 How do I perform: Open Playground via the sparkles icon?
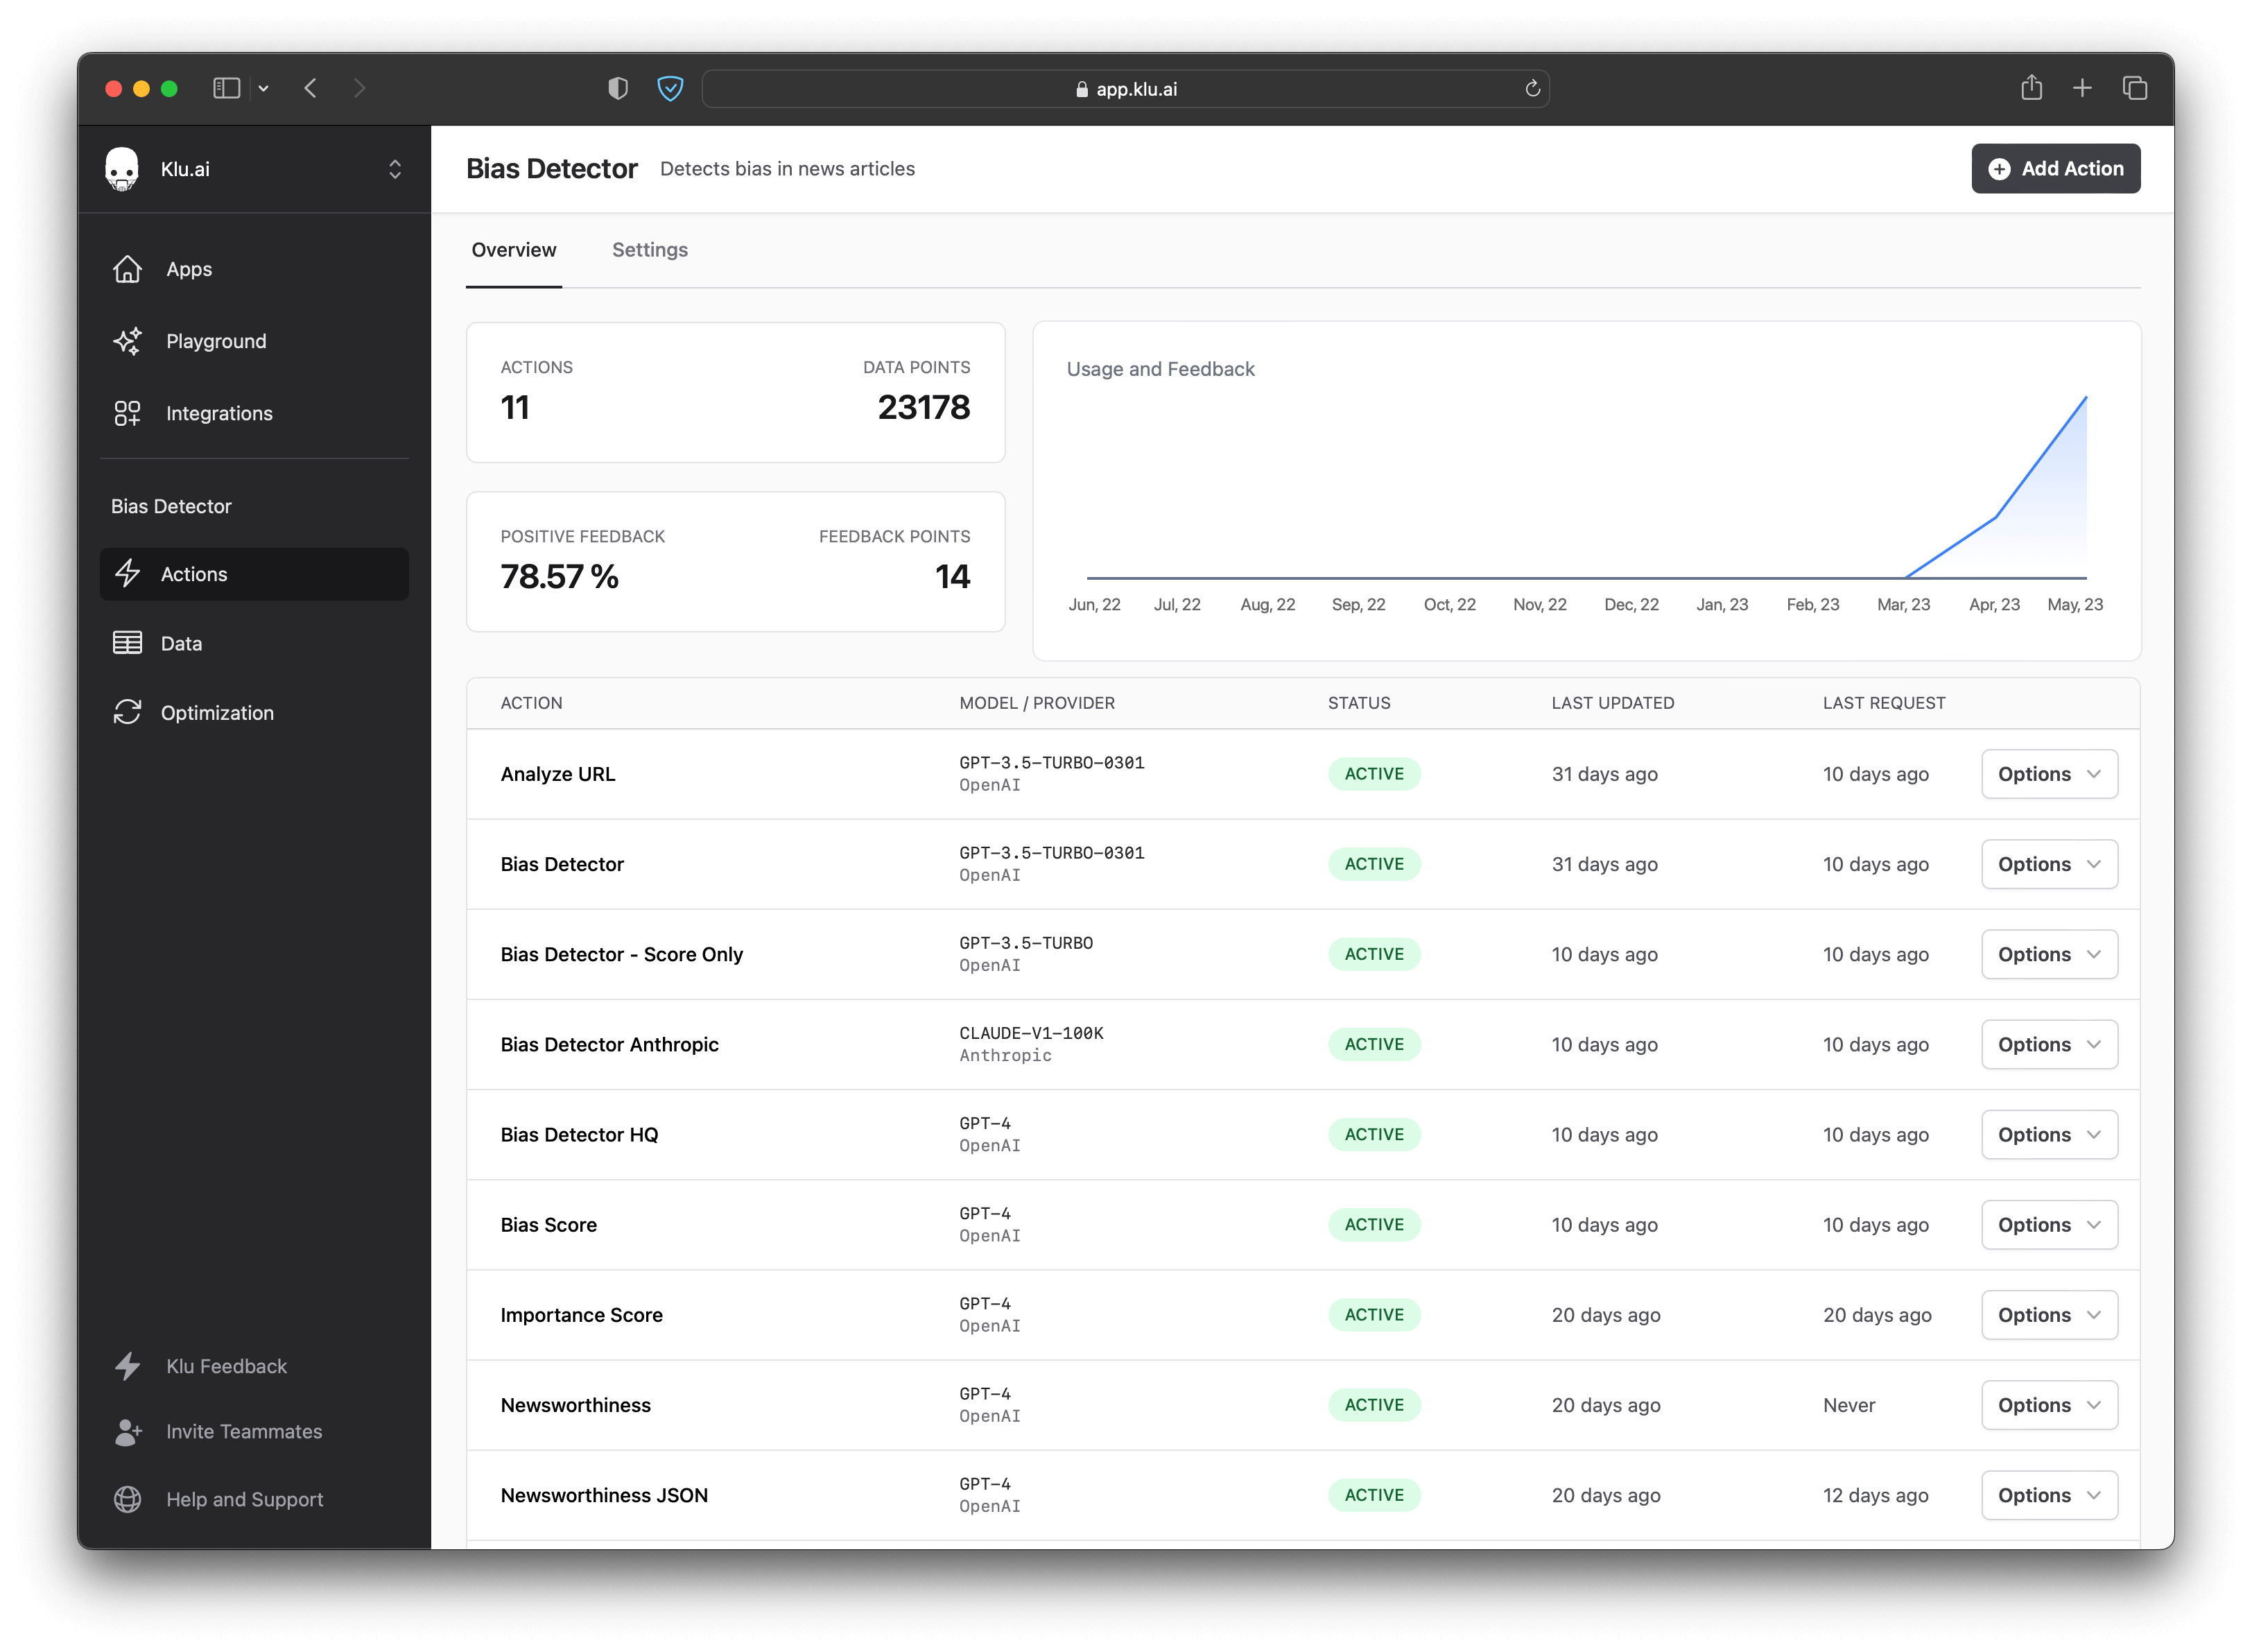click(128, 341)
